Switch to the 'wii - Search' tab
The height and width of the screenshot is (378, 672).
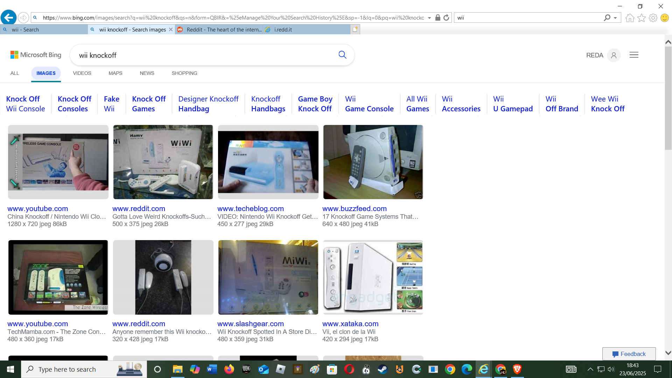click(44, 29)
